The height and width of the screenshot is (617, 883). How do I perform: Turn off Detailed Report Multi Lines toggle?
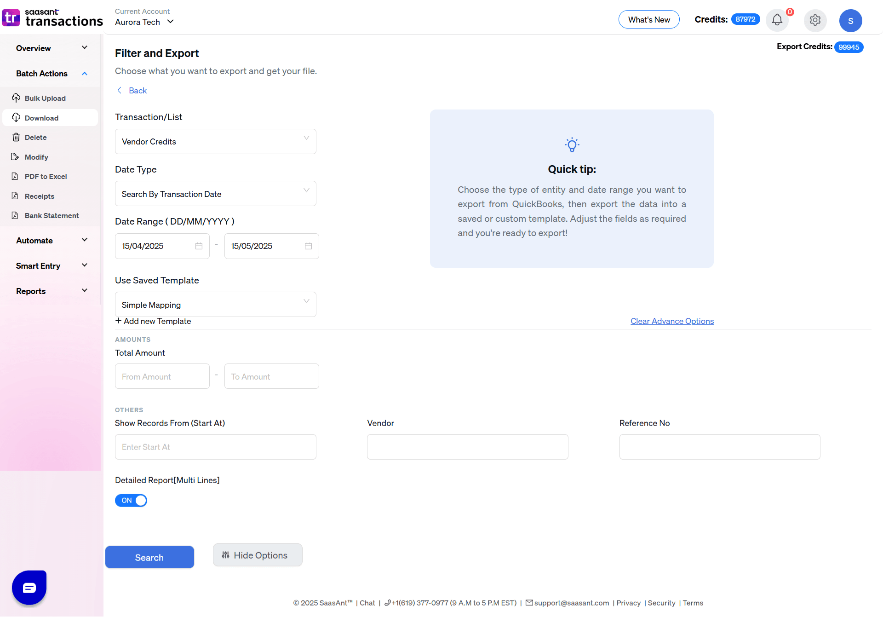[131, 500]
